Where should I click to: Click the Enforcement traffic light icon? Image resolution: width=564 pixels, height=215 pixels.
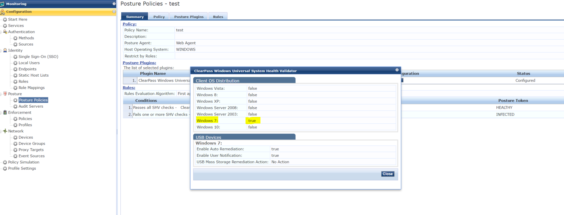(x=5, y=113)
